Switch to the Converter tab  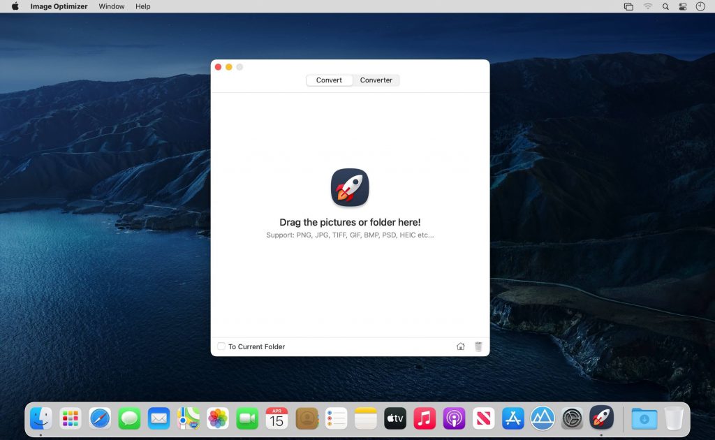(x=376, y=80)
